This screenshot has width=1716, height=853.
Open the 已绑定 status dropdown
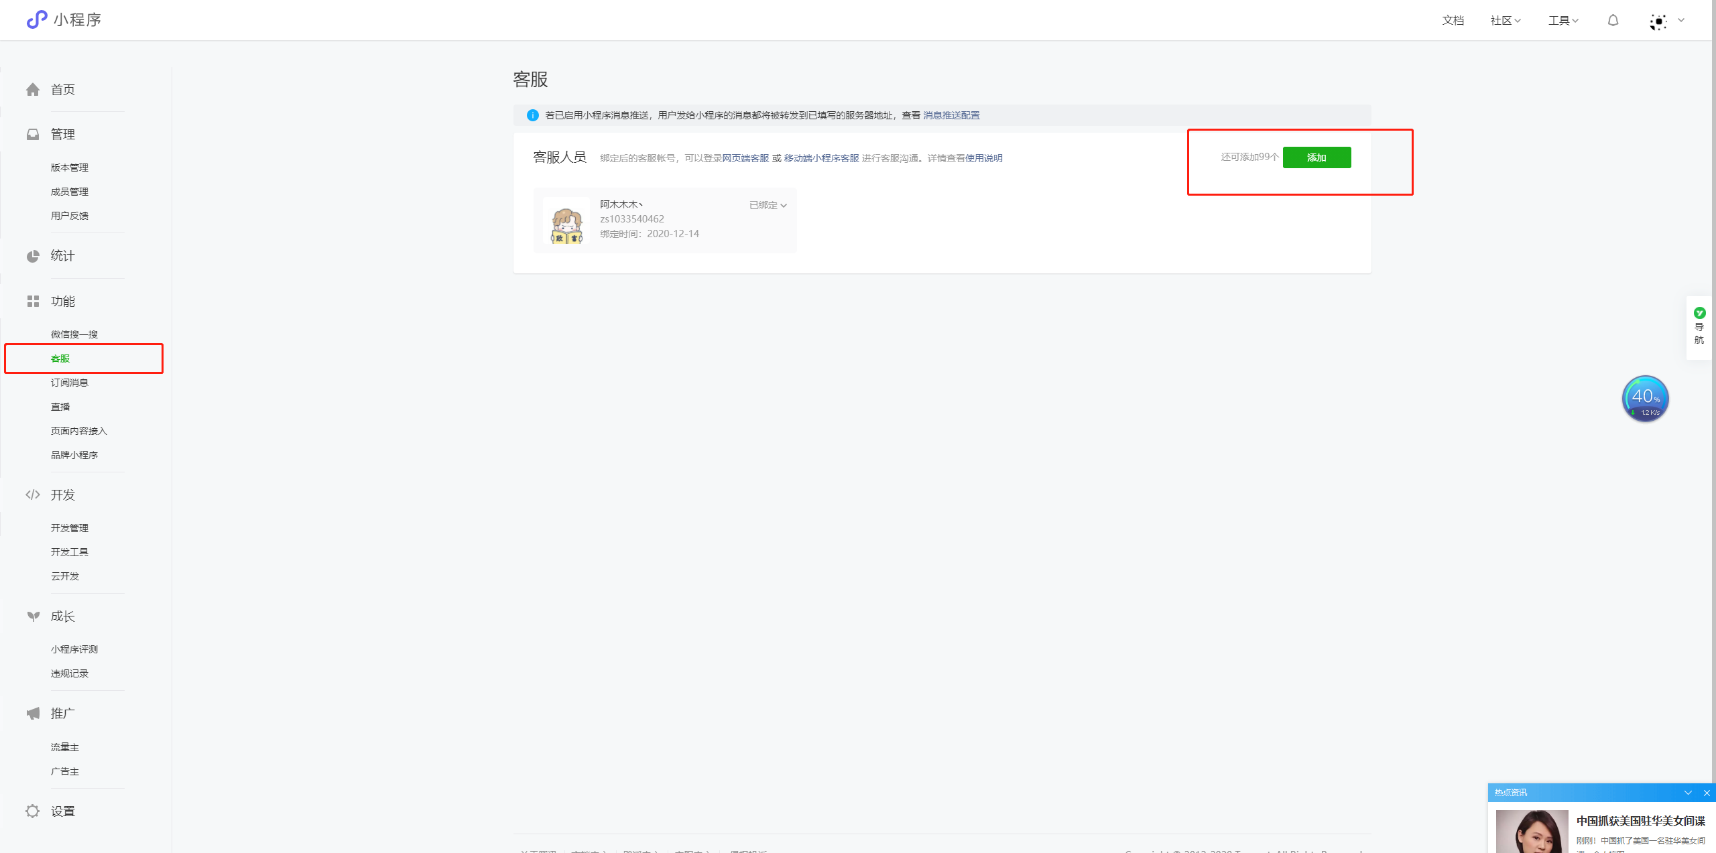click(768, 206)
